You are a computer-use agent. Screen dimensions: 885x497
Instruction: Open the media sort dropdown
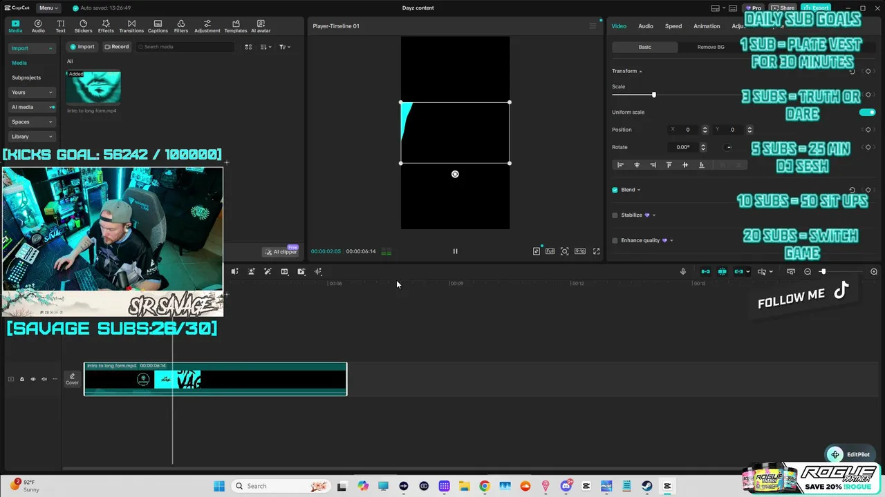pyautogui.click(x=266, y=47)
